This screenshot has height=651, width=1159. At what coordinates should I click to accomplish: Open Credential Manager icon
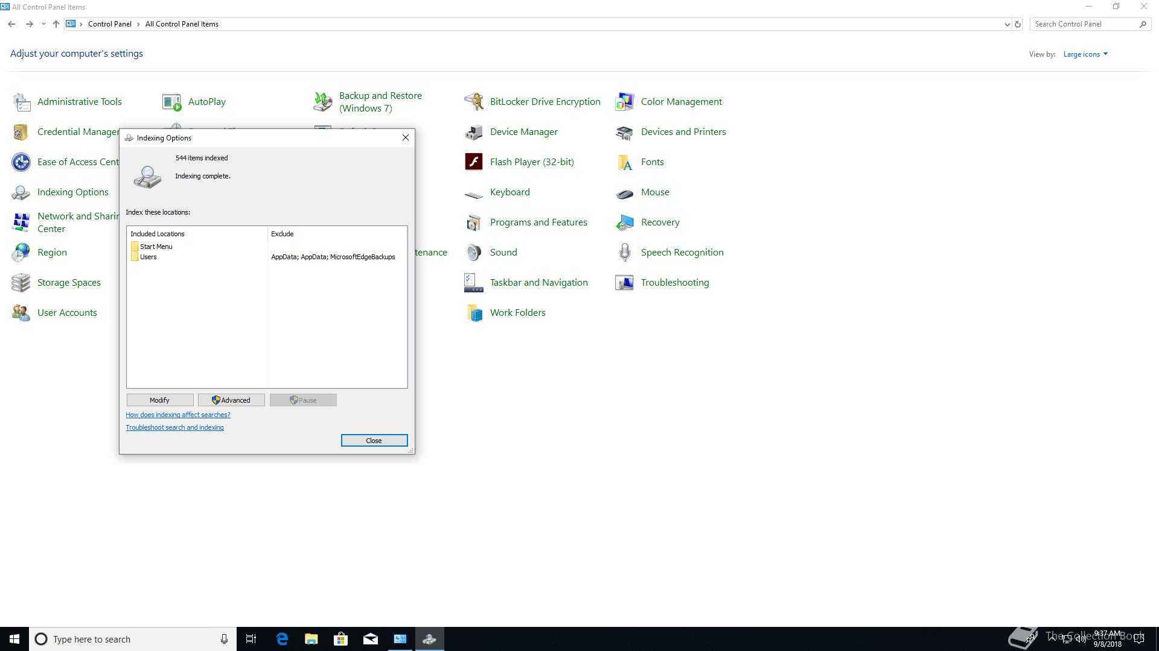point(21,132)
